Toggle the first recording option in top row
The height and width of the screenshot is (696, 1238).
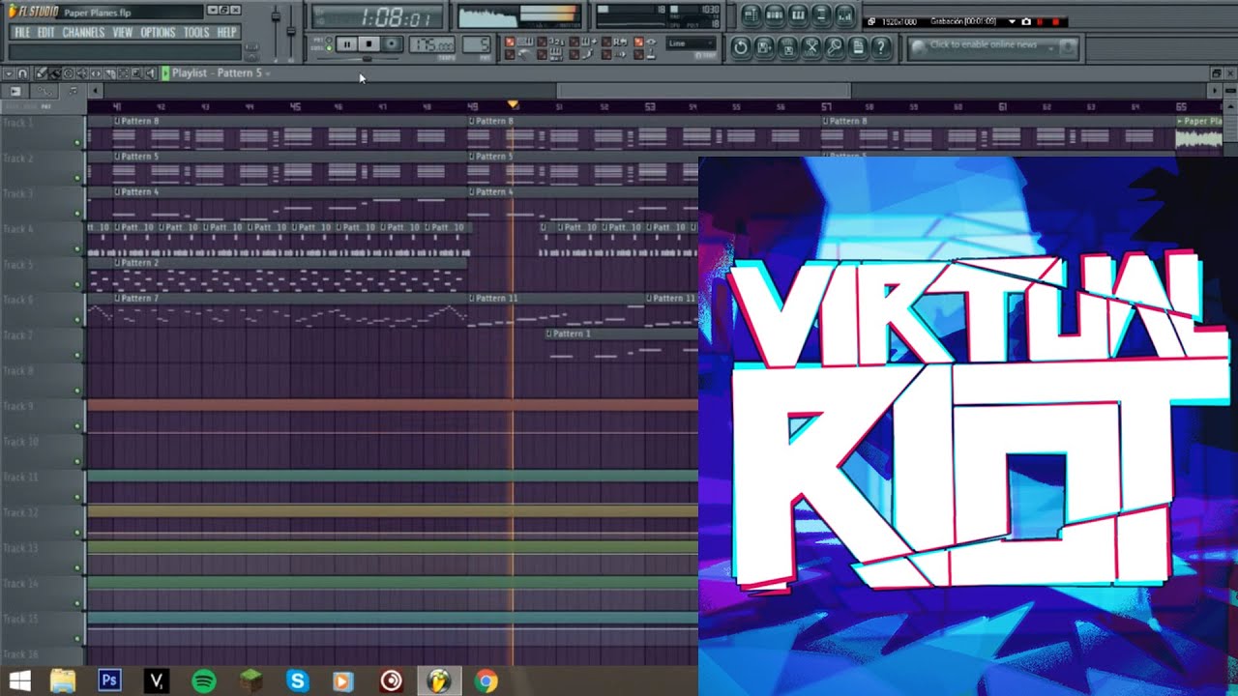pos(510,42)
